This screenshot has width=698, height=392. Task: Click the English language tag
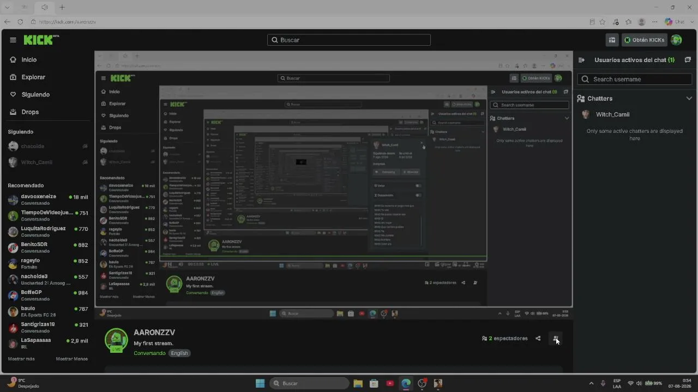pos(179,353)
